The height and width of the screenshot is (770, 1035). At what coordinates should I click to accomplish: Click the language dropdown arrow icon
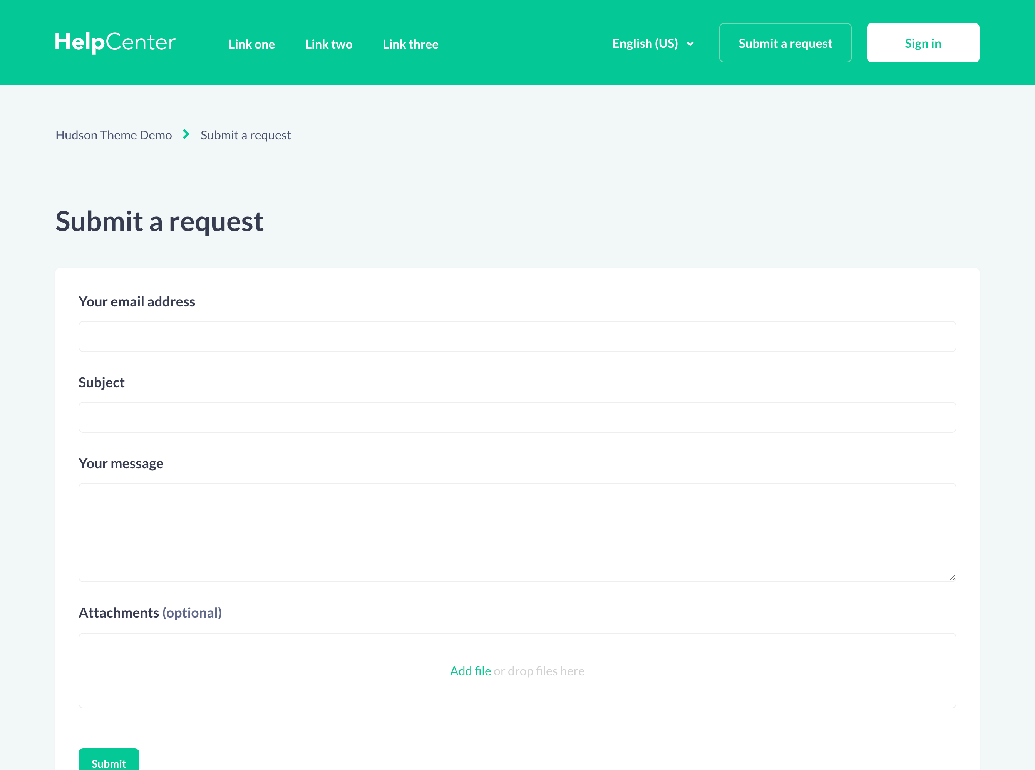[x=690, y=44]
